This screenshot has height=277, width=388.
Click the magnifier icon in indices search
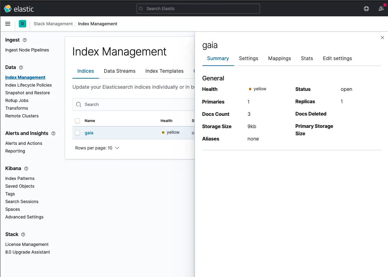click(79, 104)
